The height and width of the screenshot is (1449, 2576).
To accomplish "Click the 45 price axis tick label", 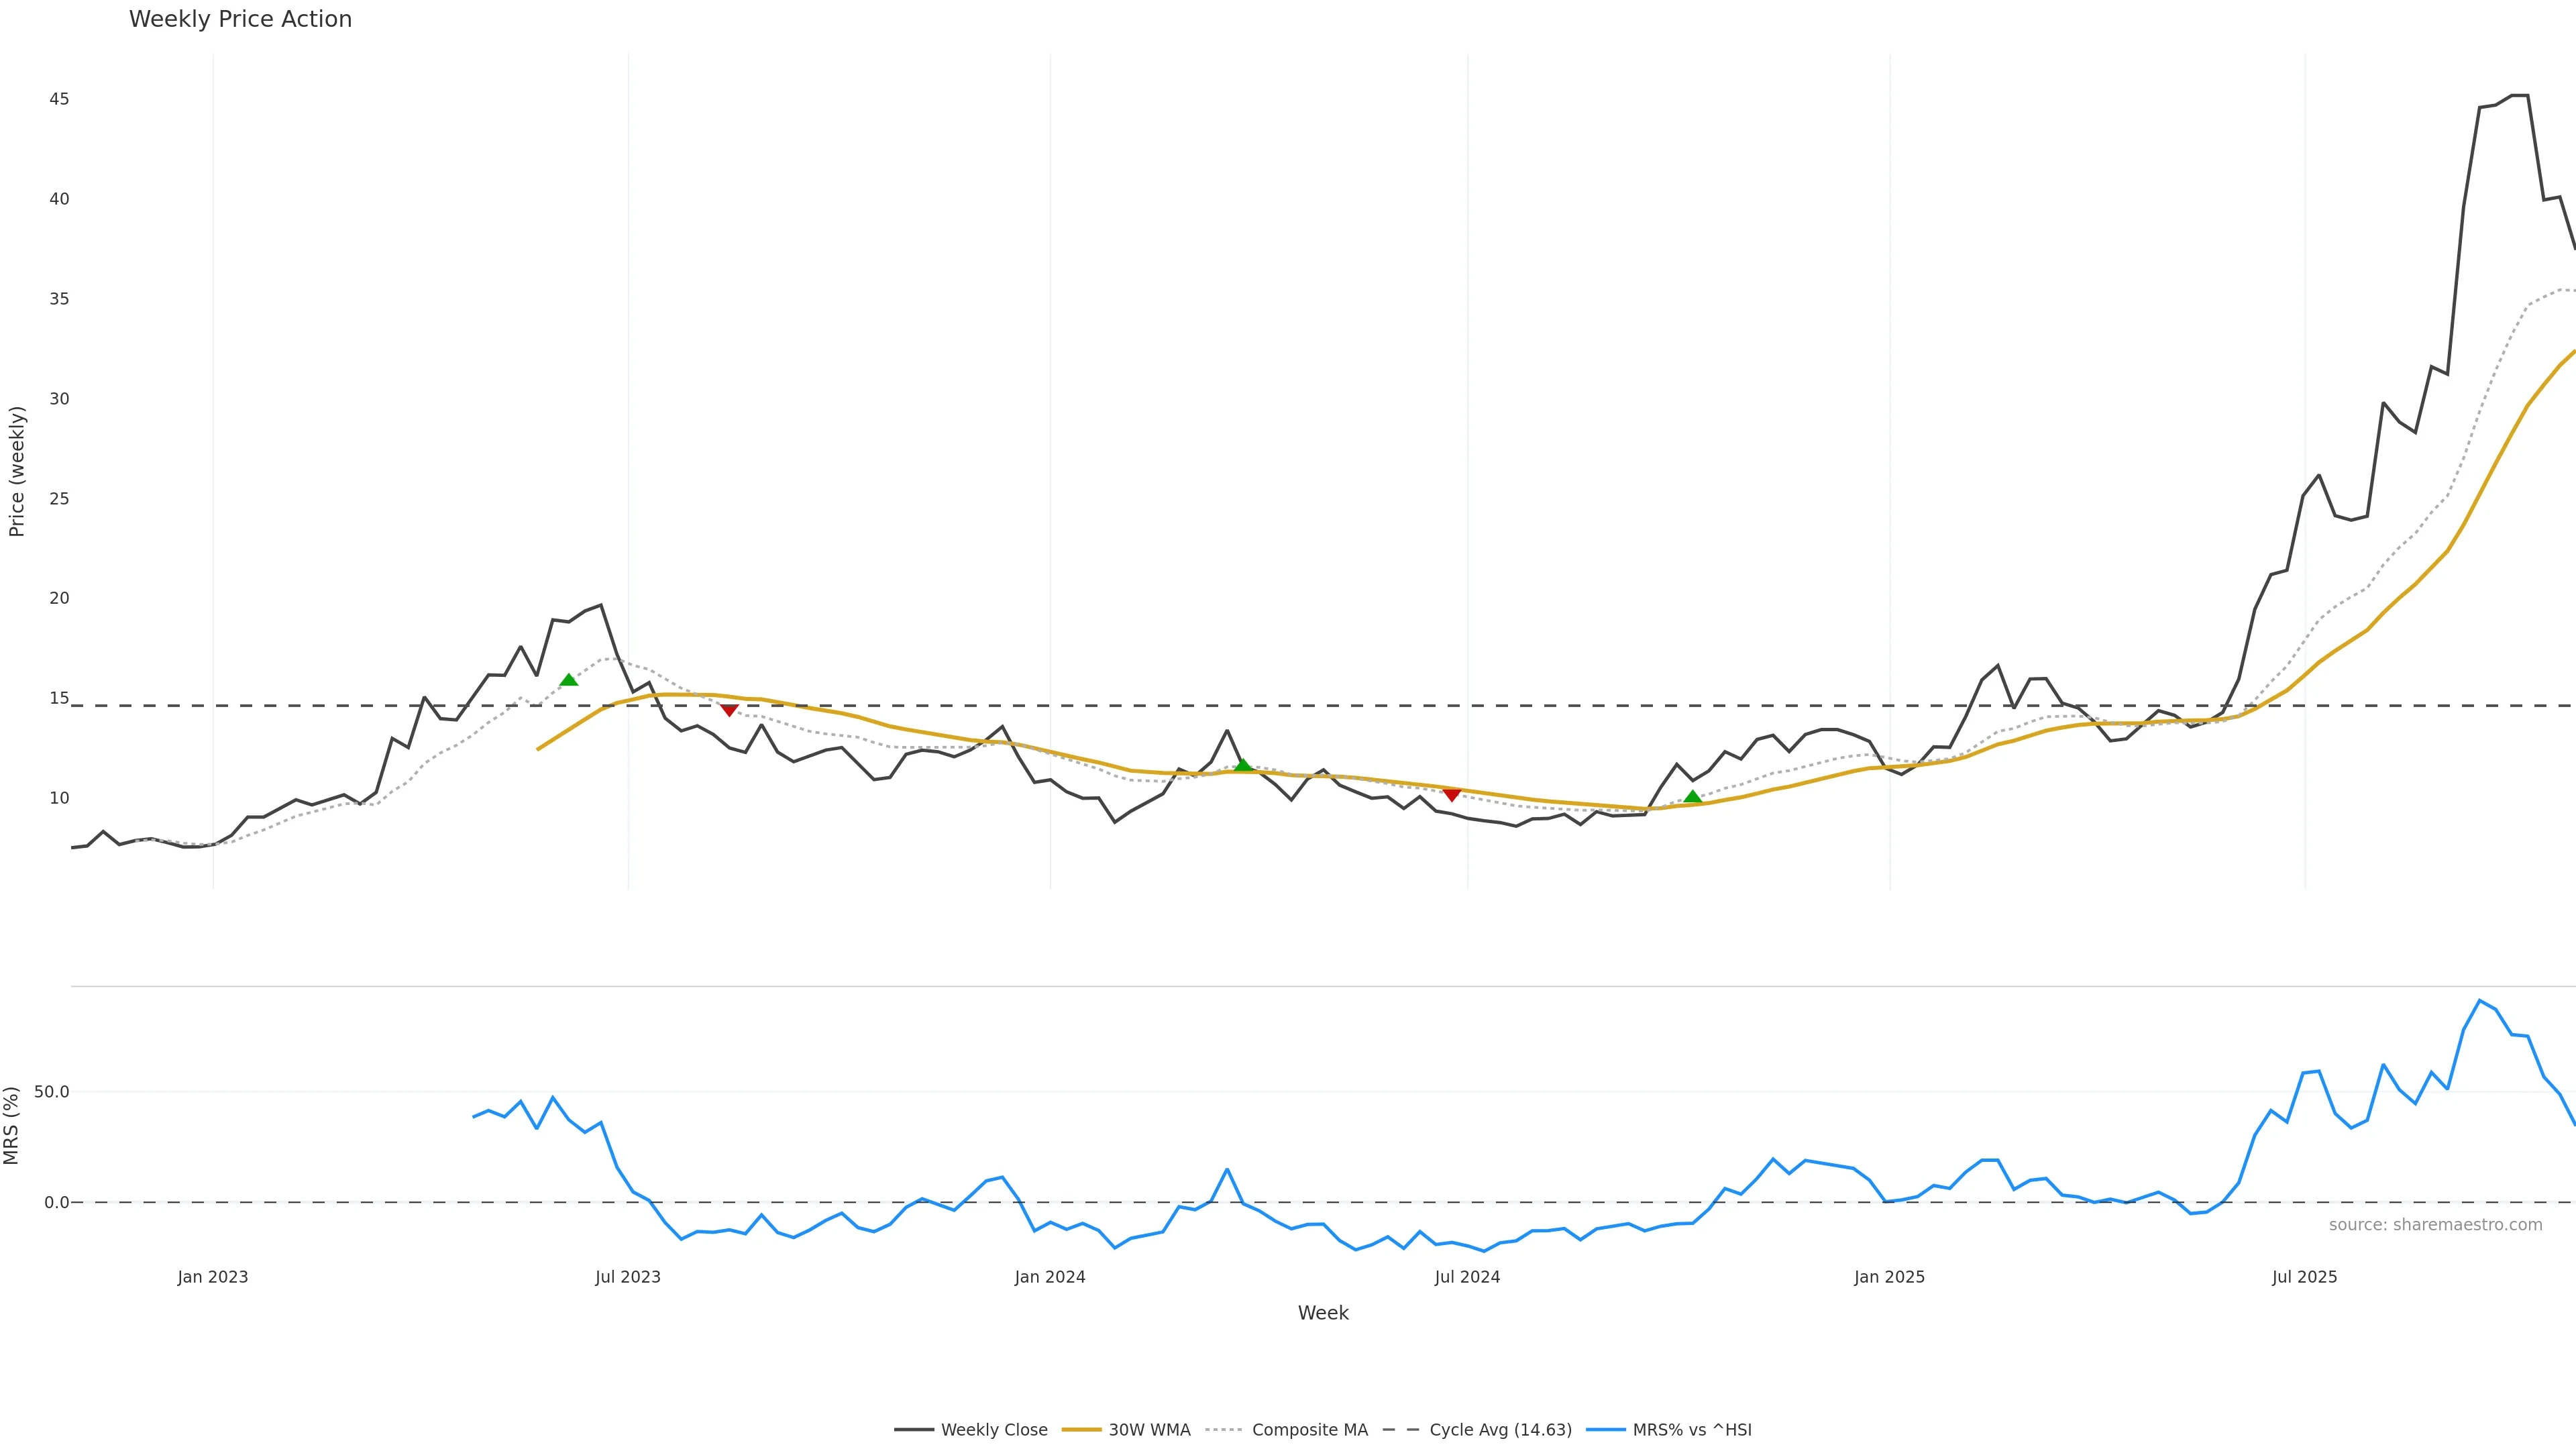I will click(x=59, y=99).
